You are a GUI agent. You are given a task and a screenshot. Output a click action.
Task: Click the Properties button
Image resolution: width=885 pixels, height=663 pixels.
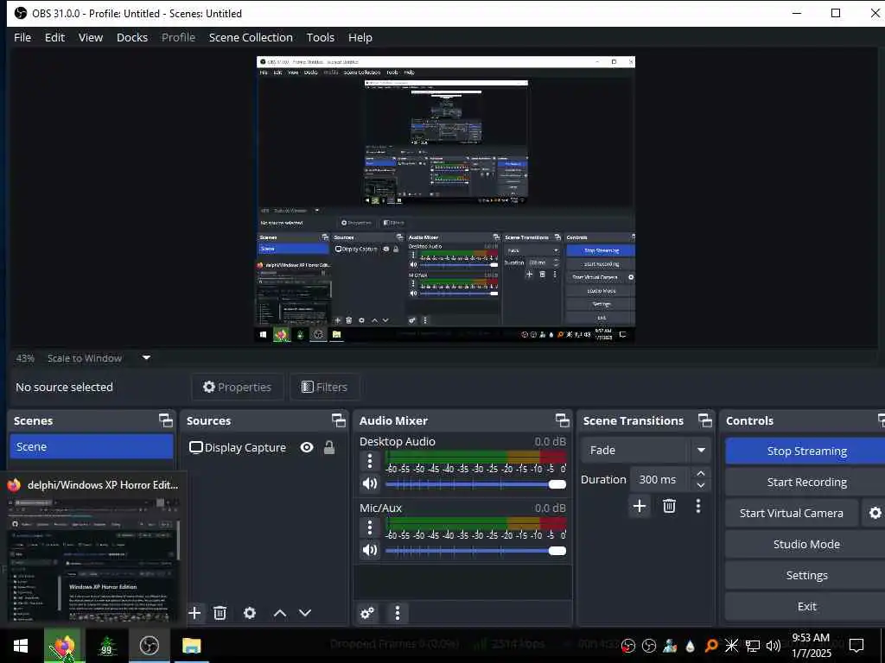click(237, 387)
